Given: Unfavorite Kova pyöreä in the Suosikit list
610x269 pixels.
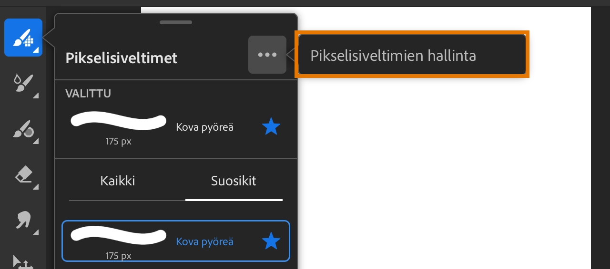Looking at the screenshot, I should coord(271,241).
